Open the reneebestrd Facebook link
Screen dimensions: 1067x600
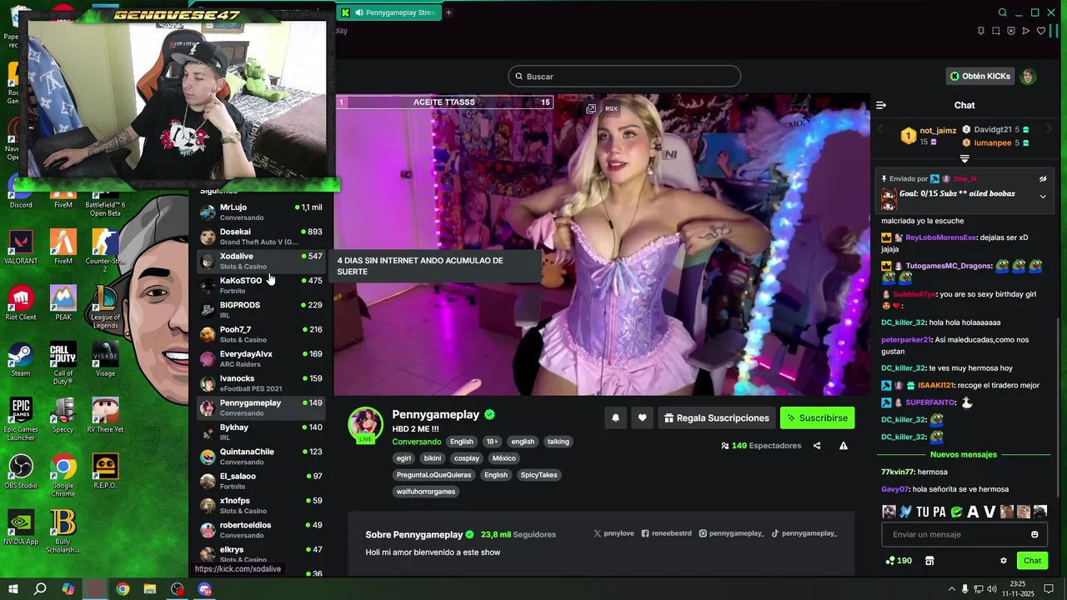point(667,533)
